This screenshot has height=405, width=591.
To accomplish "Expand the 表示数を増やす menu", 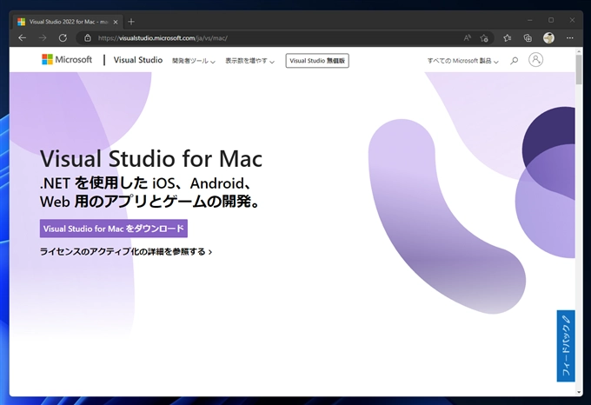I will pyautogui.click(x=250, y=61).
